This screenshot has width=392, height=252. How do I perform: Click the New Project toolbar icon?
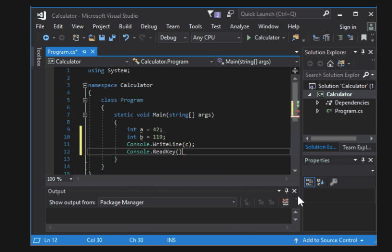click(x=76, y=38)
